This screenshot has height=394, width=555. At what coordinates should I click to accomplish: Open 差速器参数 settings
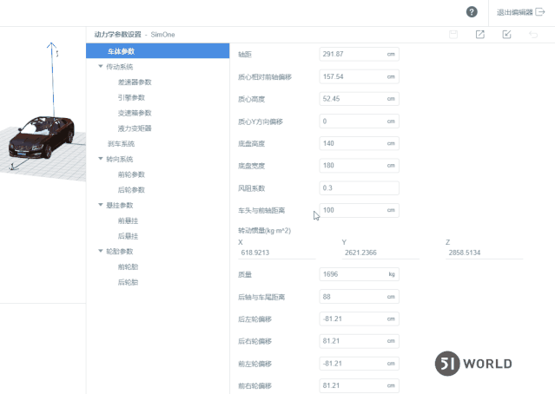[x=135, y=82]
